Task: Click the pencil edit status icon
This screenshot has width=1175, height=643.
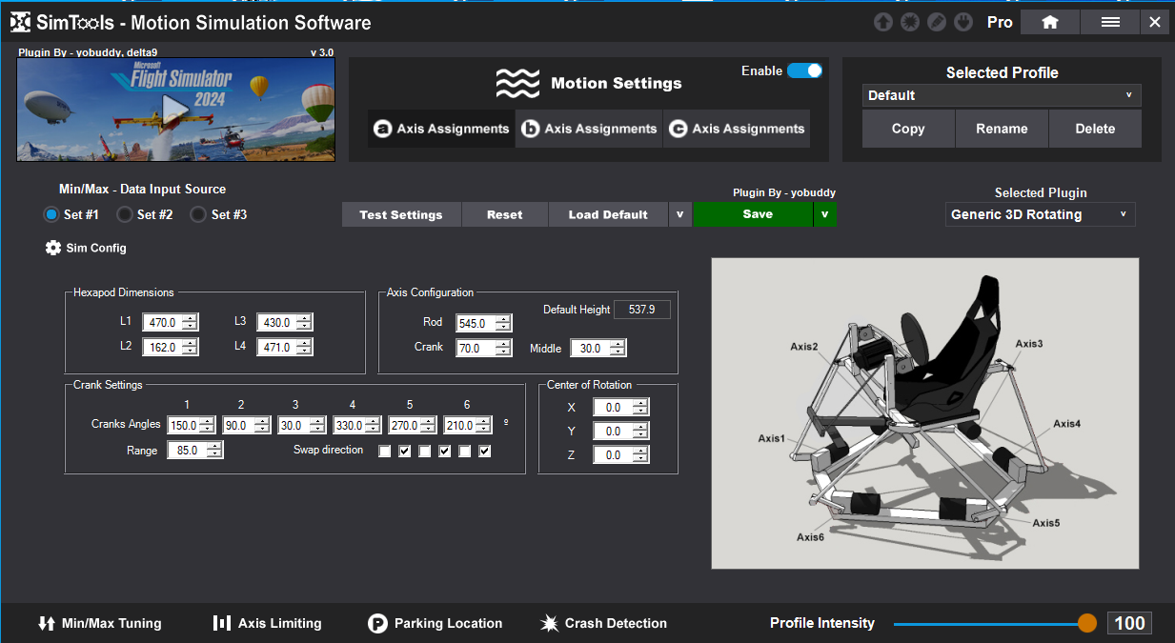Action: click(937, 22)
